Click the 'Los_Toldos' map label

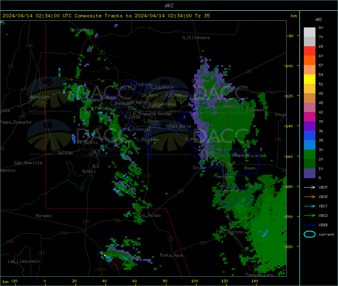(x=149, y=215)
